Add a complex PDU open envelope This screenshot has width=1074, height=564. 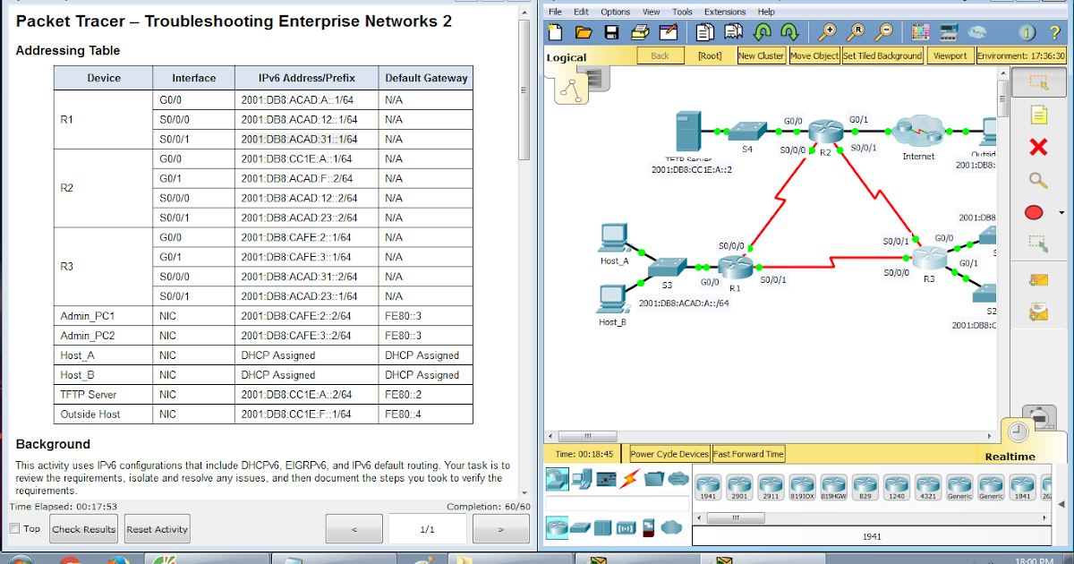click(x=1038, y=312)
